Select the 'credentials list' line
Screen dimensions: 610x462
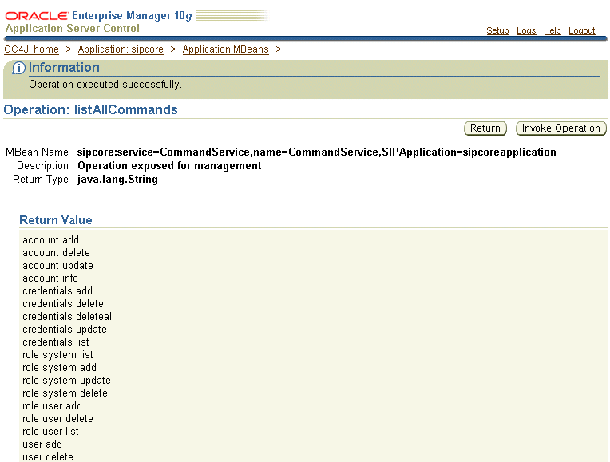click(x=56, y=342)
